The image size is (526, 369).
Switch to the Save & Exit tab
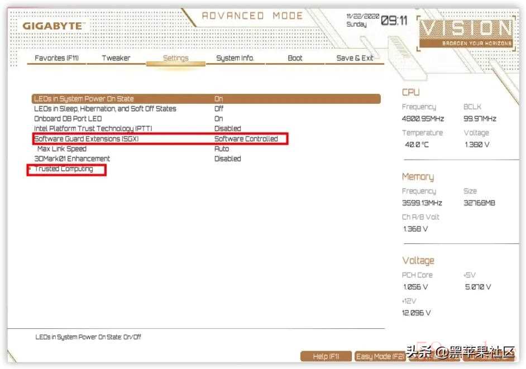pos(355,58)
